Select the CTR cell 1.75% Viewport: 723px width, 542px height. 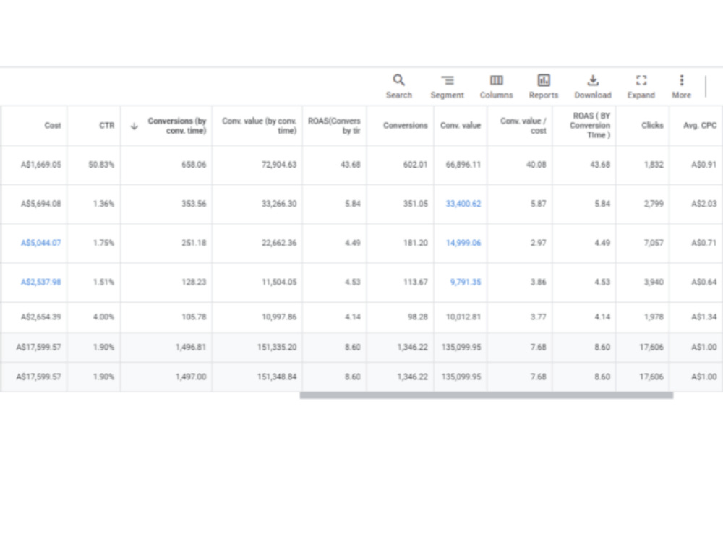[x=103, y=243]
